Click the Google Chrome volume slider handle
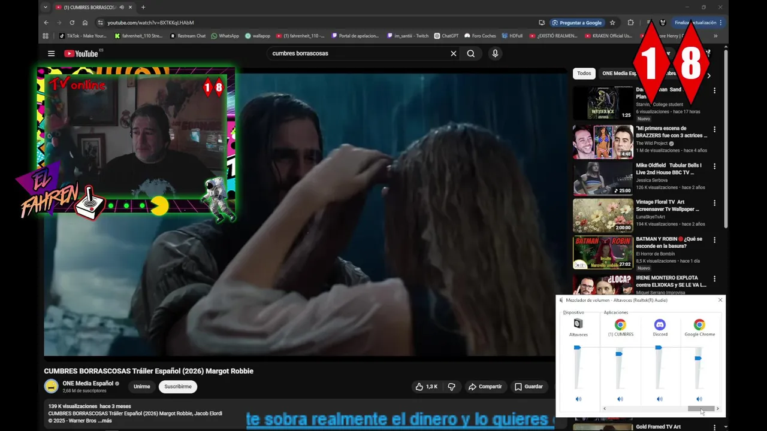The image size is (767, 431). (x=698, y=358)
